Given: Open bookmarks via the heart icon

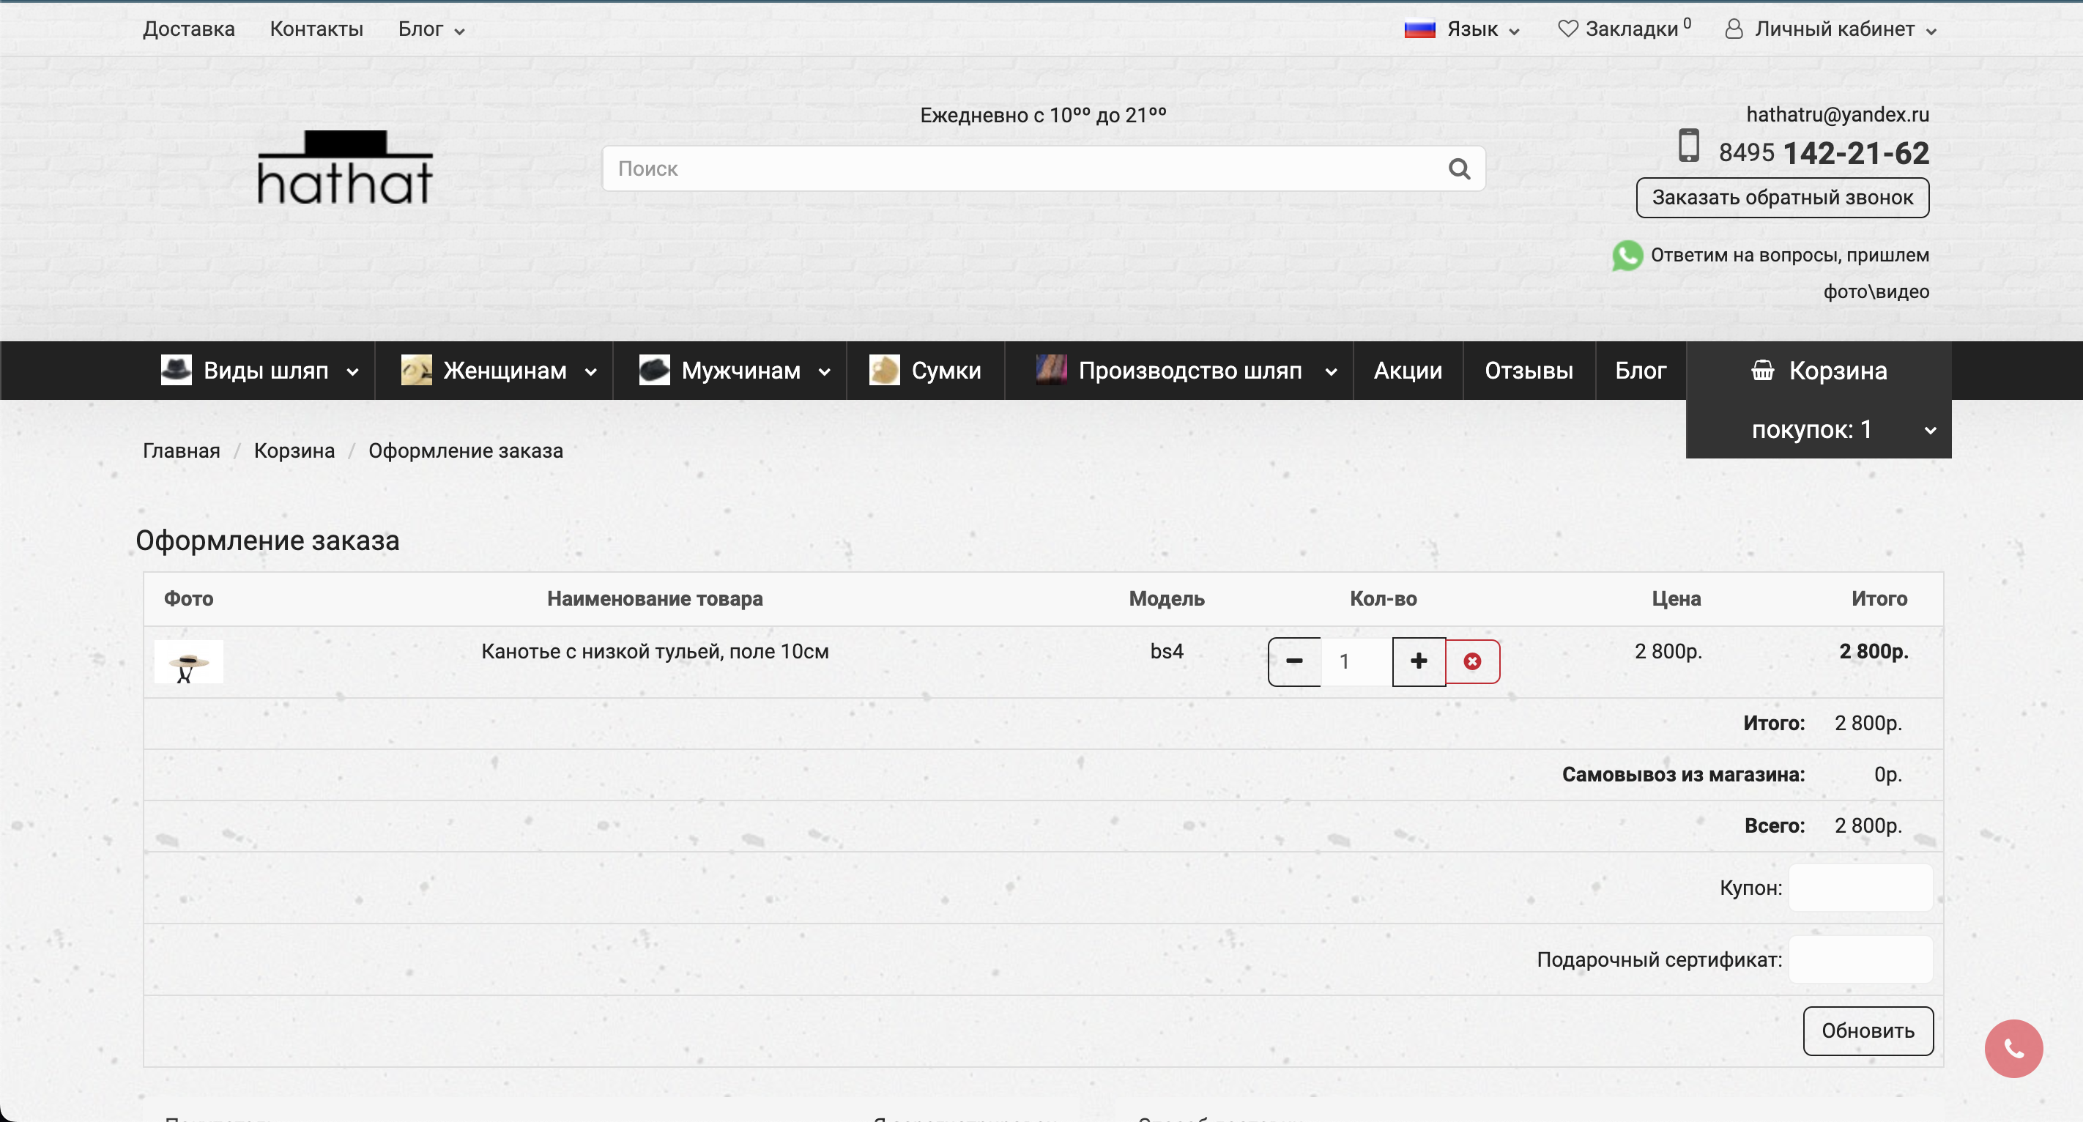Looking at the screenshot, I should pyautogui.click(x=1567, y=29).
